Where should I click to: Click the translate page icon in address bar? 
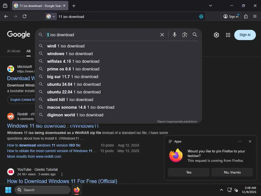tap(201, 17)
